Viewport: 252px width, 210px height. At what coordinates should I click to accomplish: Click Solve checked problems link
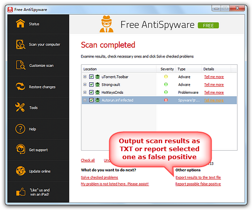point(99,178)
